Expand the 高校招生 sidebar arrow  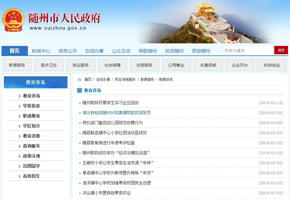[x=19, y=176]
